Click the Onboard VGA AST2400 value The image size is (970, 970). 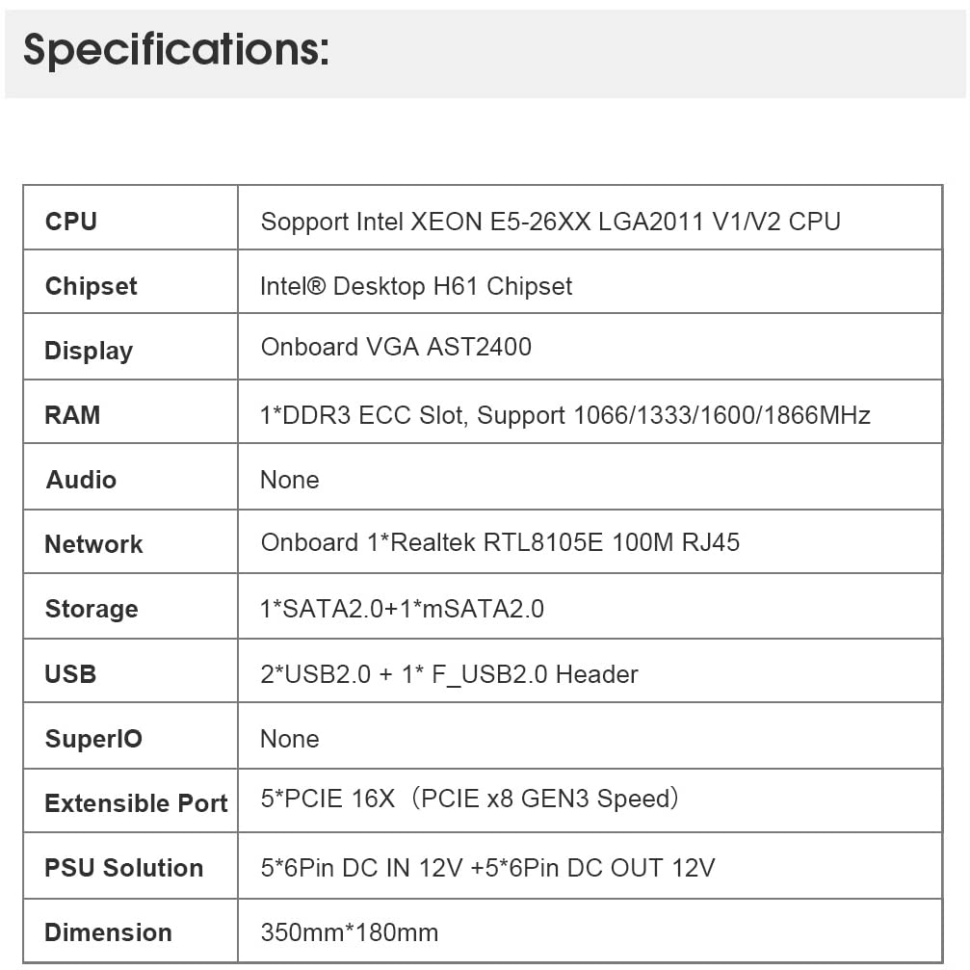396,347
